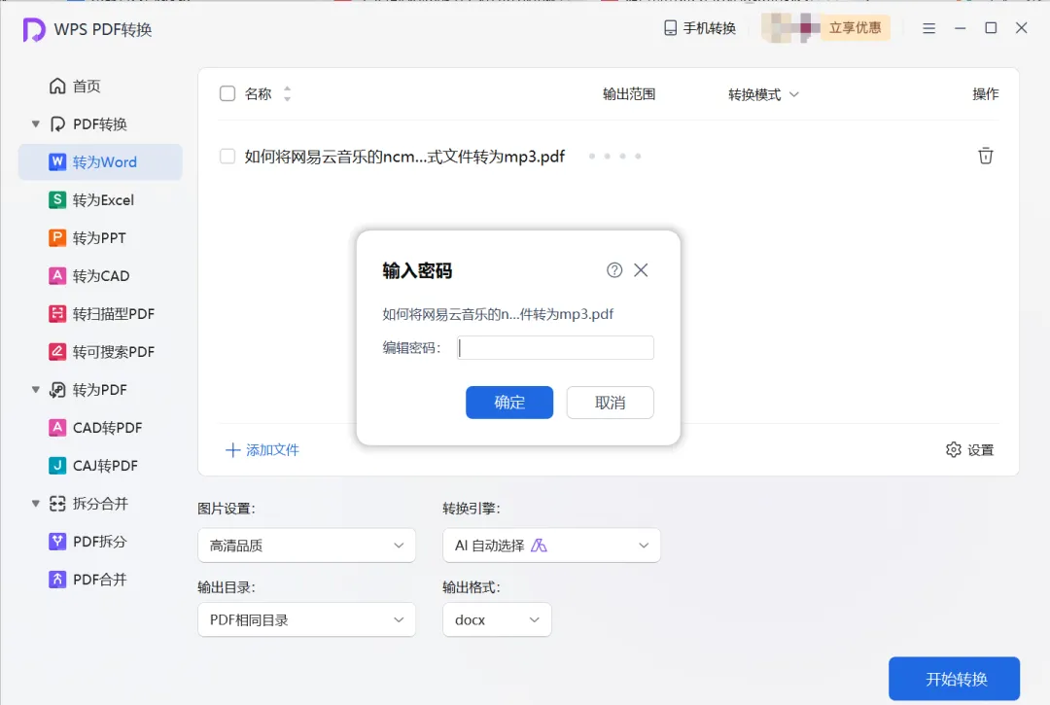Click the WPS PDF转换 logo icon

(x=33, y=29)
